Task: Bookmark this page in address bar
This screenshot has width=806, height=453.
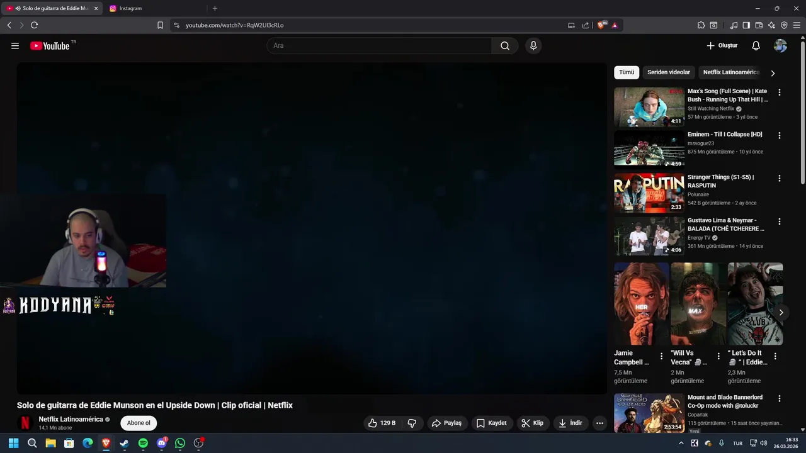Action: pos(160,25)
